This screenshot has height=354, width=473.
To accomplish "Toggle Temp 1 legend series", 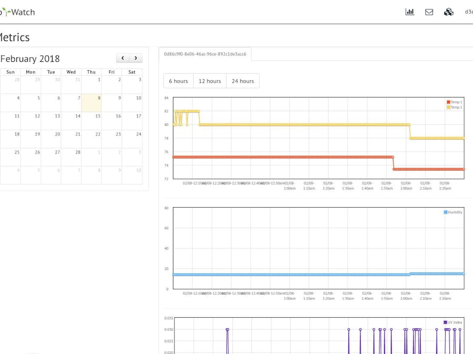I will 454,102.
